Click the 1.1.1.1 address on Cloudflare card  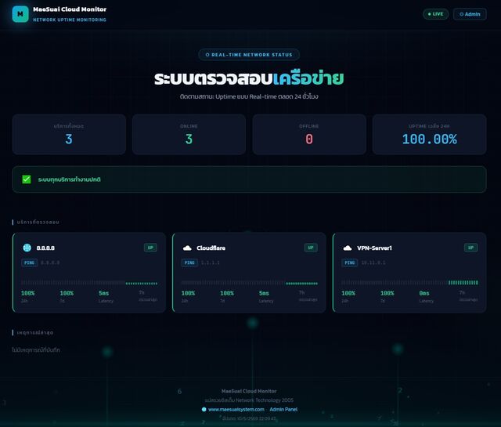tap(211, 262)
